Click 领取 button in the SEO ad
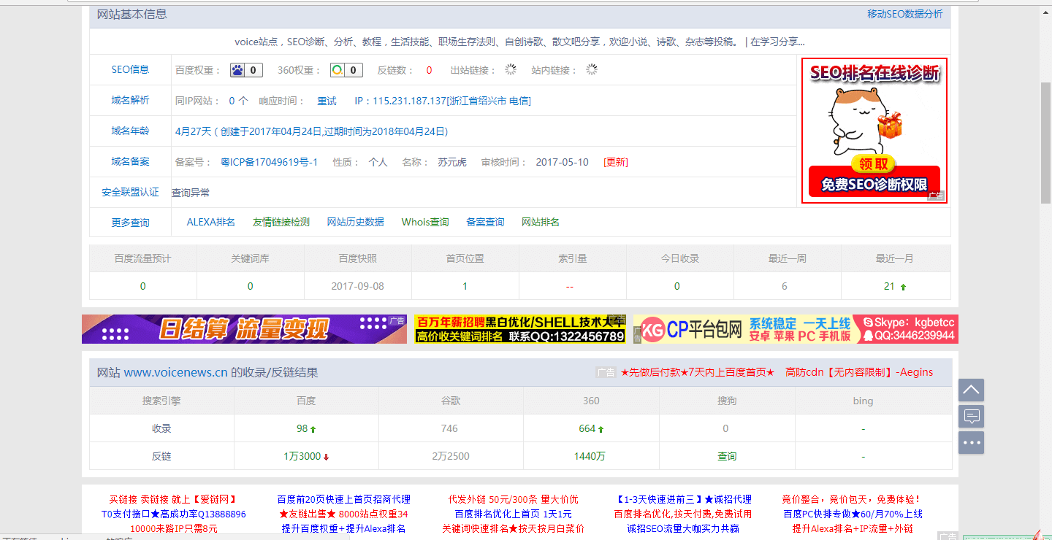 coord(874,163)
